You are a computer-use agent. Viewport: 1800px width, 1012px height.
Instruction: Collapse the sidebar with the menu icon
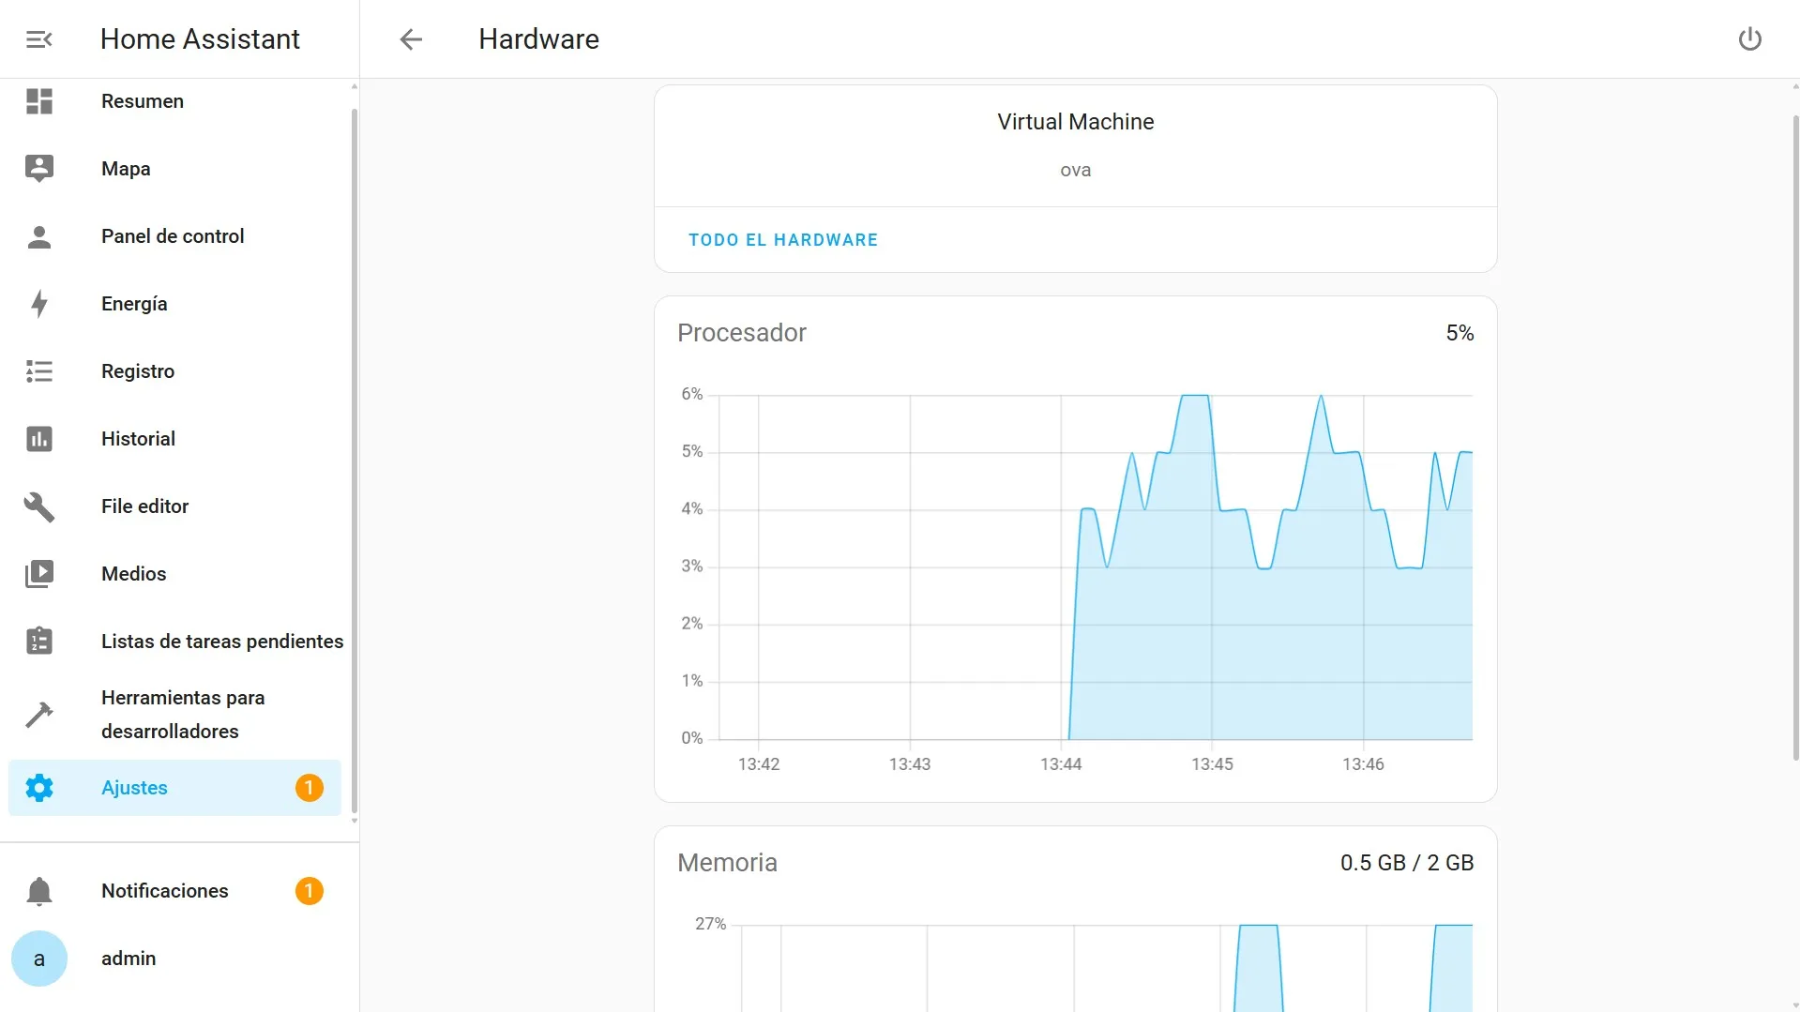coord(38,39)
